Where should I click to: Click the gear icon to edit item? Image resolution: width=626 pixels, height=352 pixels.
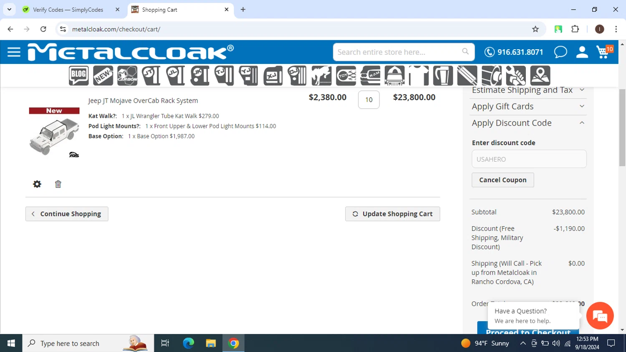coord(37,184)
